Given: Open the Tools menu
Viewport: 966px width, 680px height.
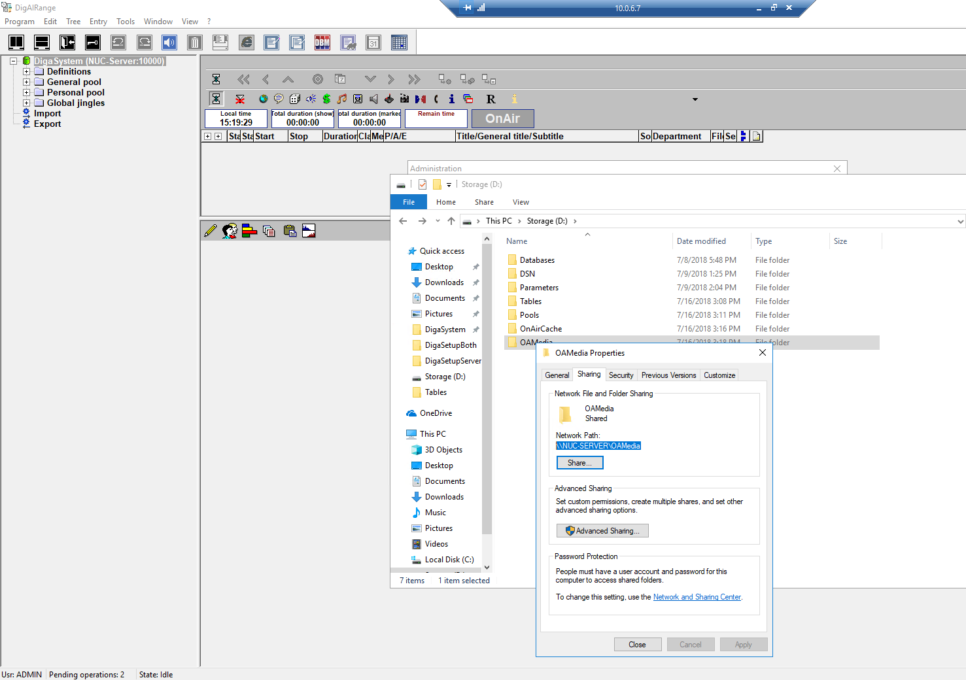Looking at the screenshot, I should 126,22.
